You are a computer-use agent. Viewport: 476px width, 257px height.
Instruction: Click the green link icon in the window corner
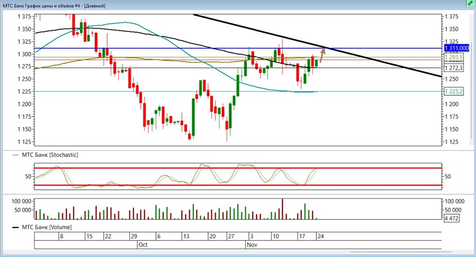point(470,3)
